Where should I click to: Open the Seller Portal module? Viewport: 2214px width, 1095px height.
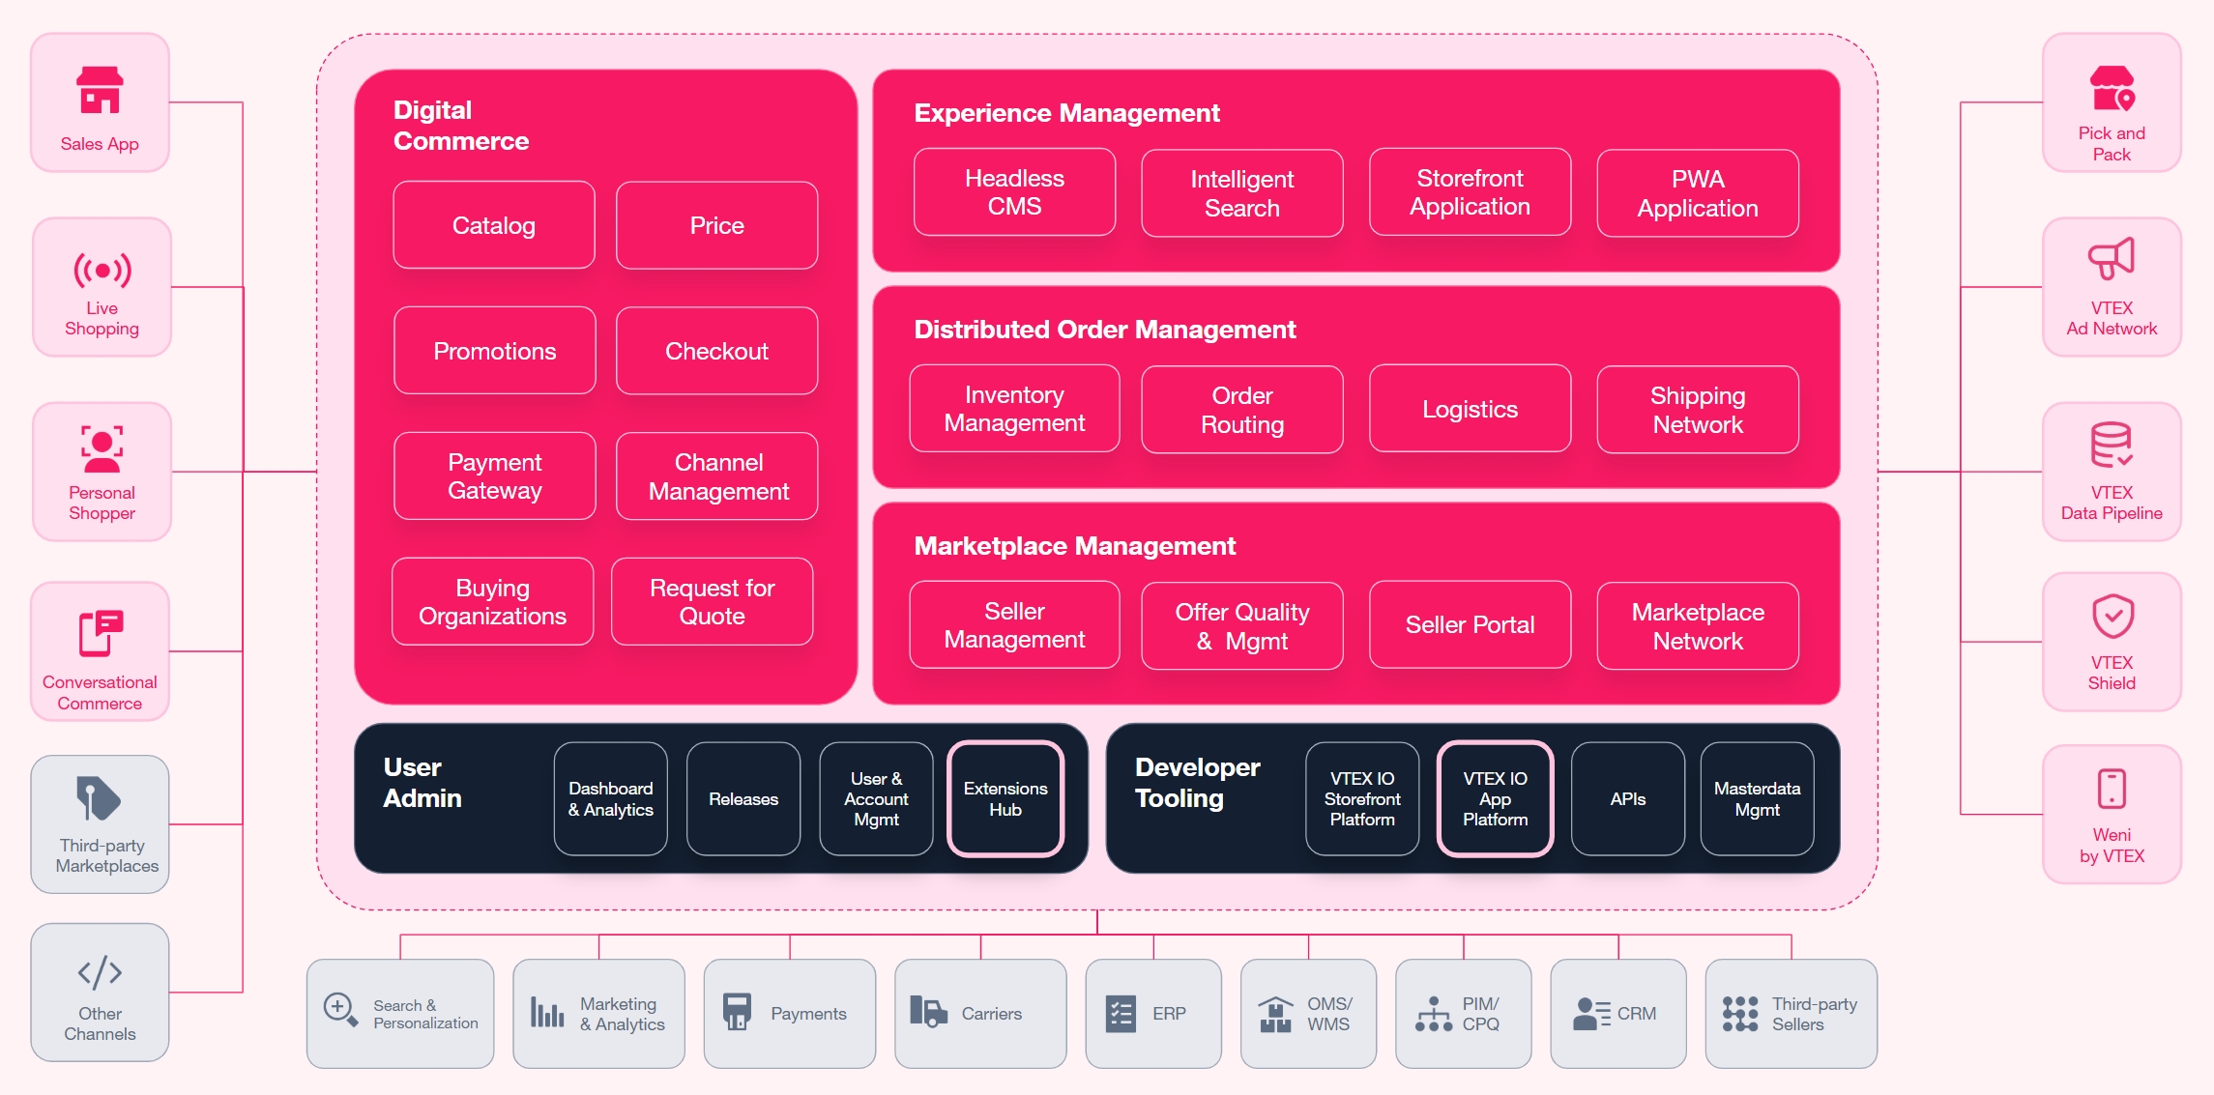(1470, 625)
